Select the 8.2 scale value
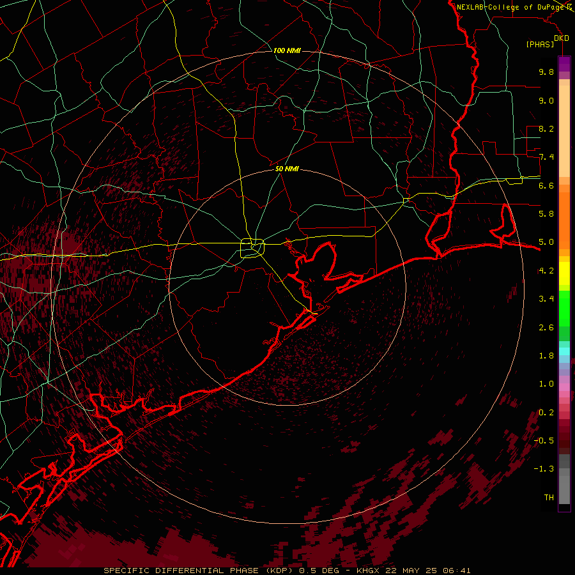The height and width of the screenshot is (575, 575). (546, 128)
